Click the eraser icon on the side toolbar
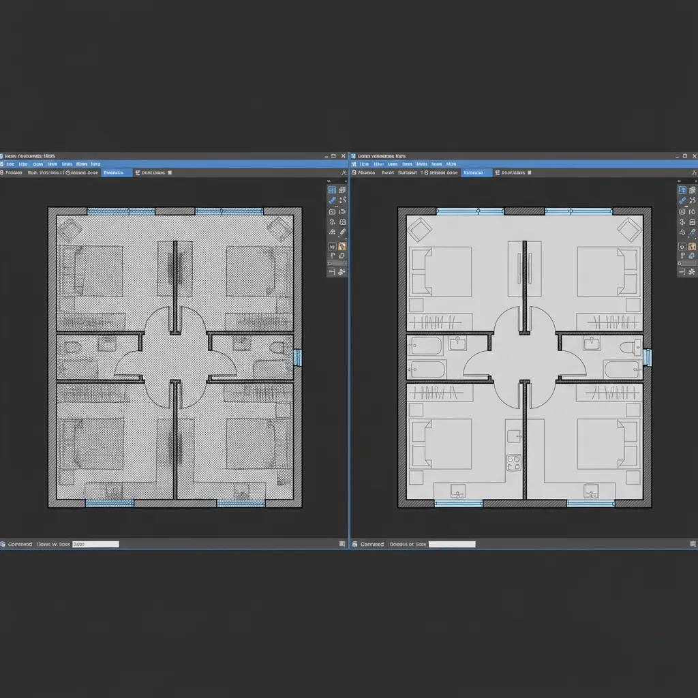 click(x=343, y=231)
